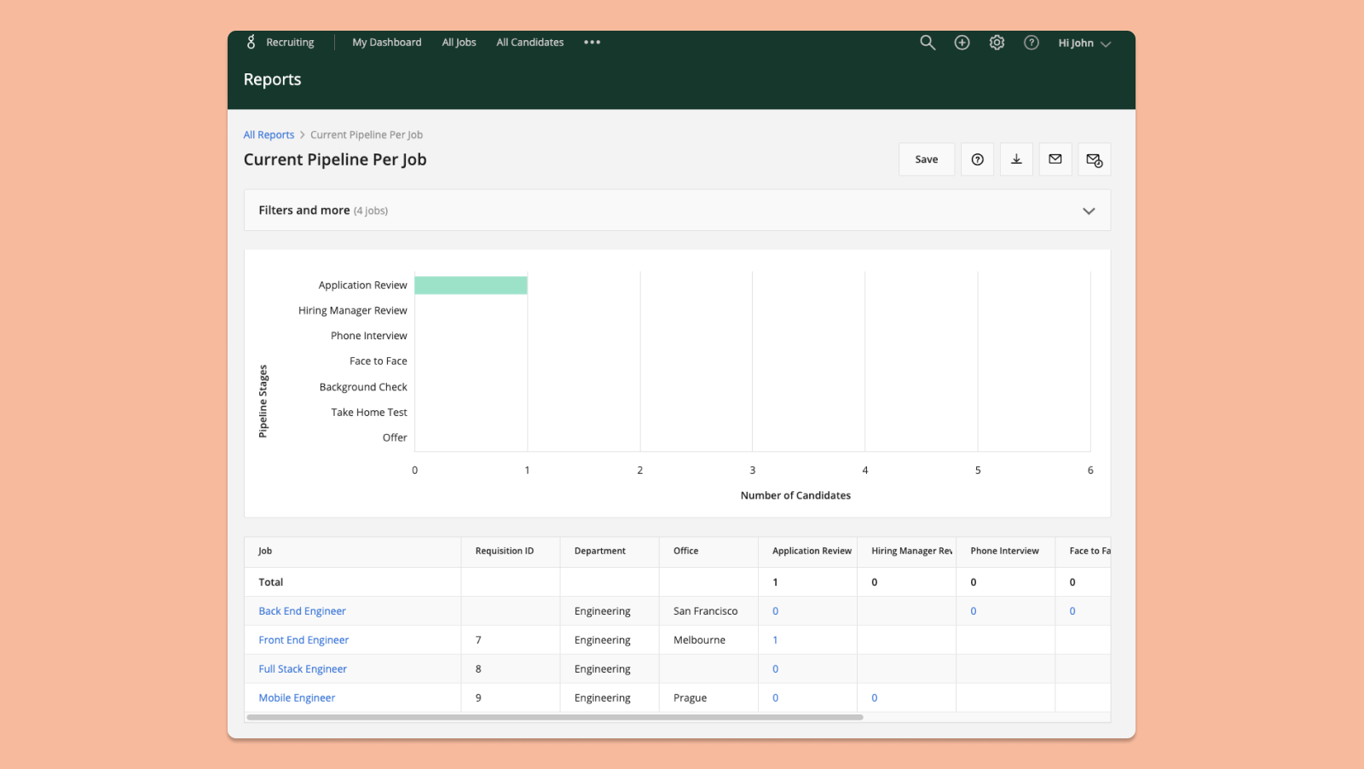Screen dimensions: 1364x769
Task: Navigate to All Jobs
Action: 459,43
